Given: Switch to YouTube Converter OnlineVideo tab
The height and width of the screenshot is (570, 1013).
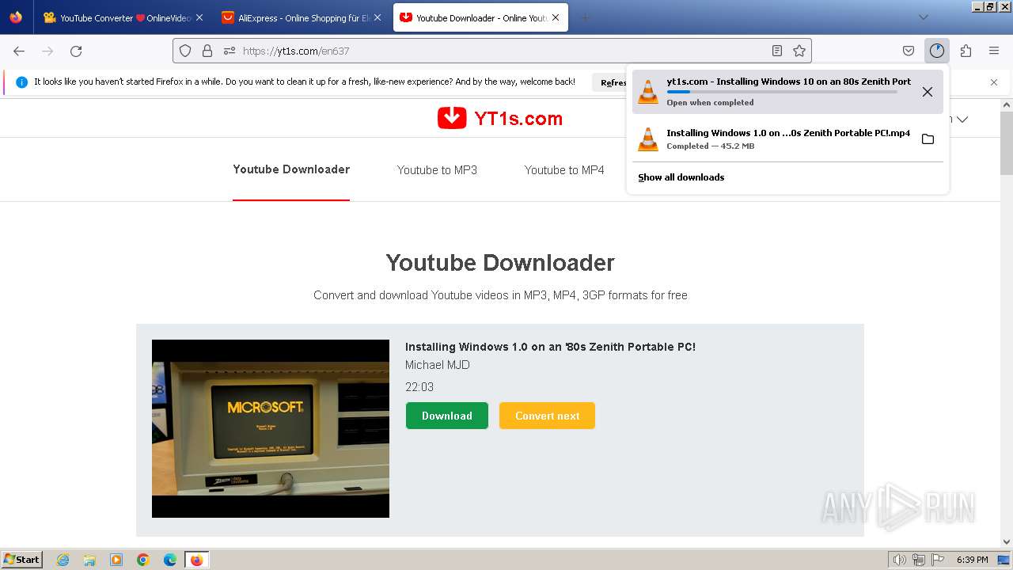Looking at the screenshot, I should tap(124, 17).
